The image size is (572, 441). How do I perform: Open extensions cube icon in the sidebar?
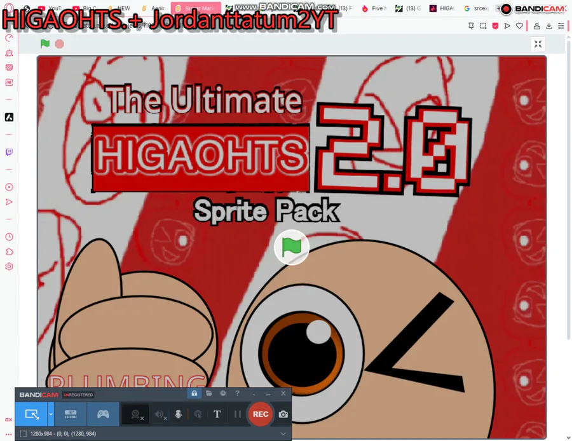click(9, 252)
